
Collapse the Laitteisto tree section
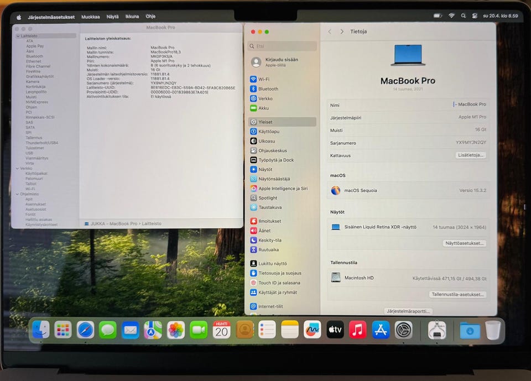(18, 36)
